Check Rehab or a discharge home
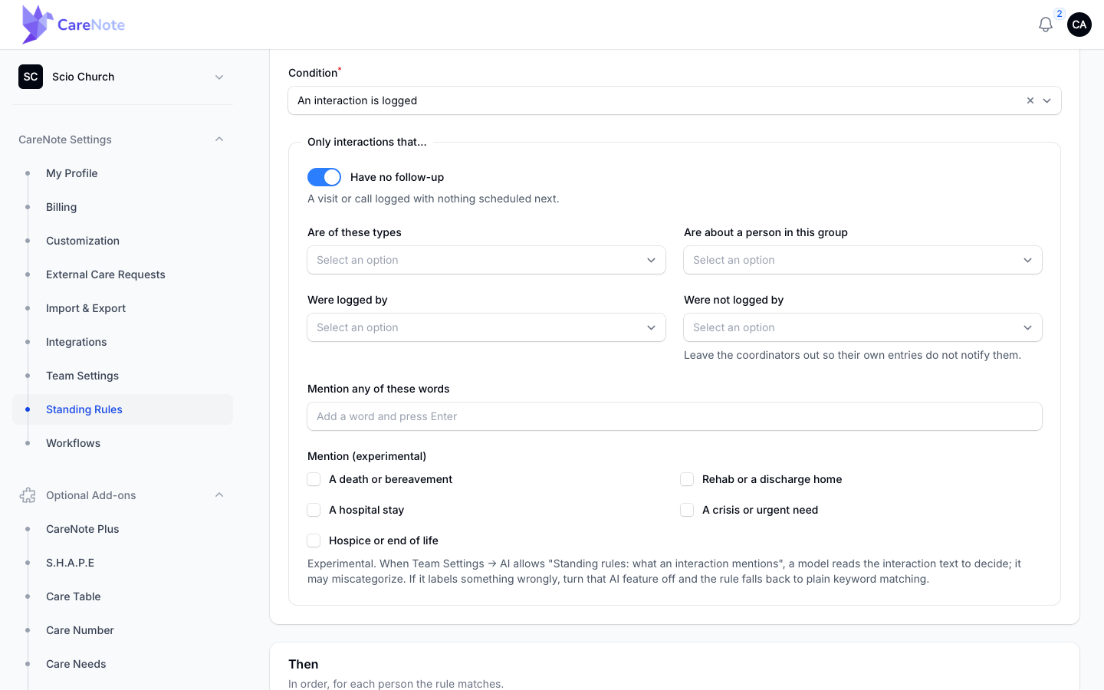The height and width of the screenshot is (690, 1104). point(687,479)
